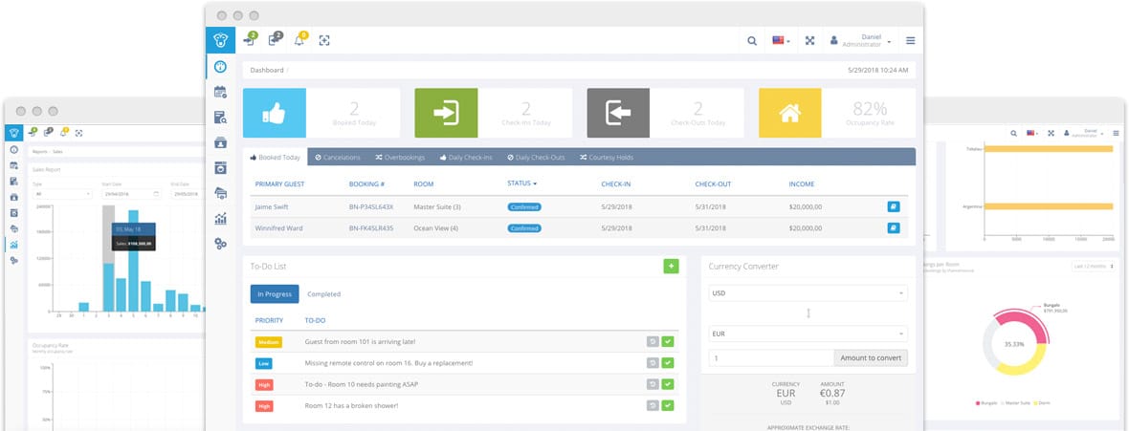Viewport: 1129px width, 431px height.
Task: Click the amount input field showing 1
Action: (771, 357)
